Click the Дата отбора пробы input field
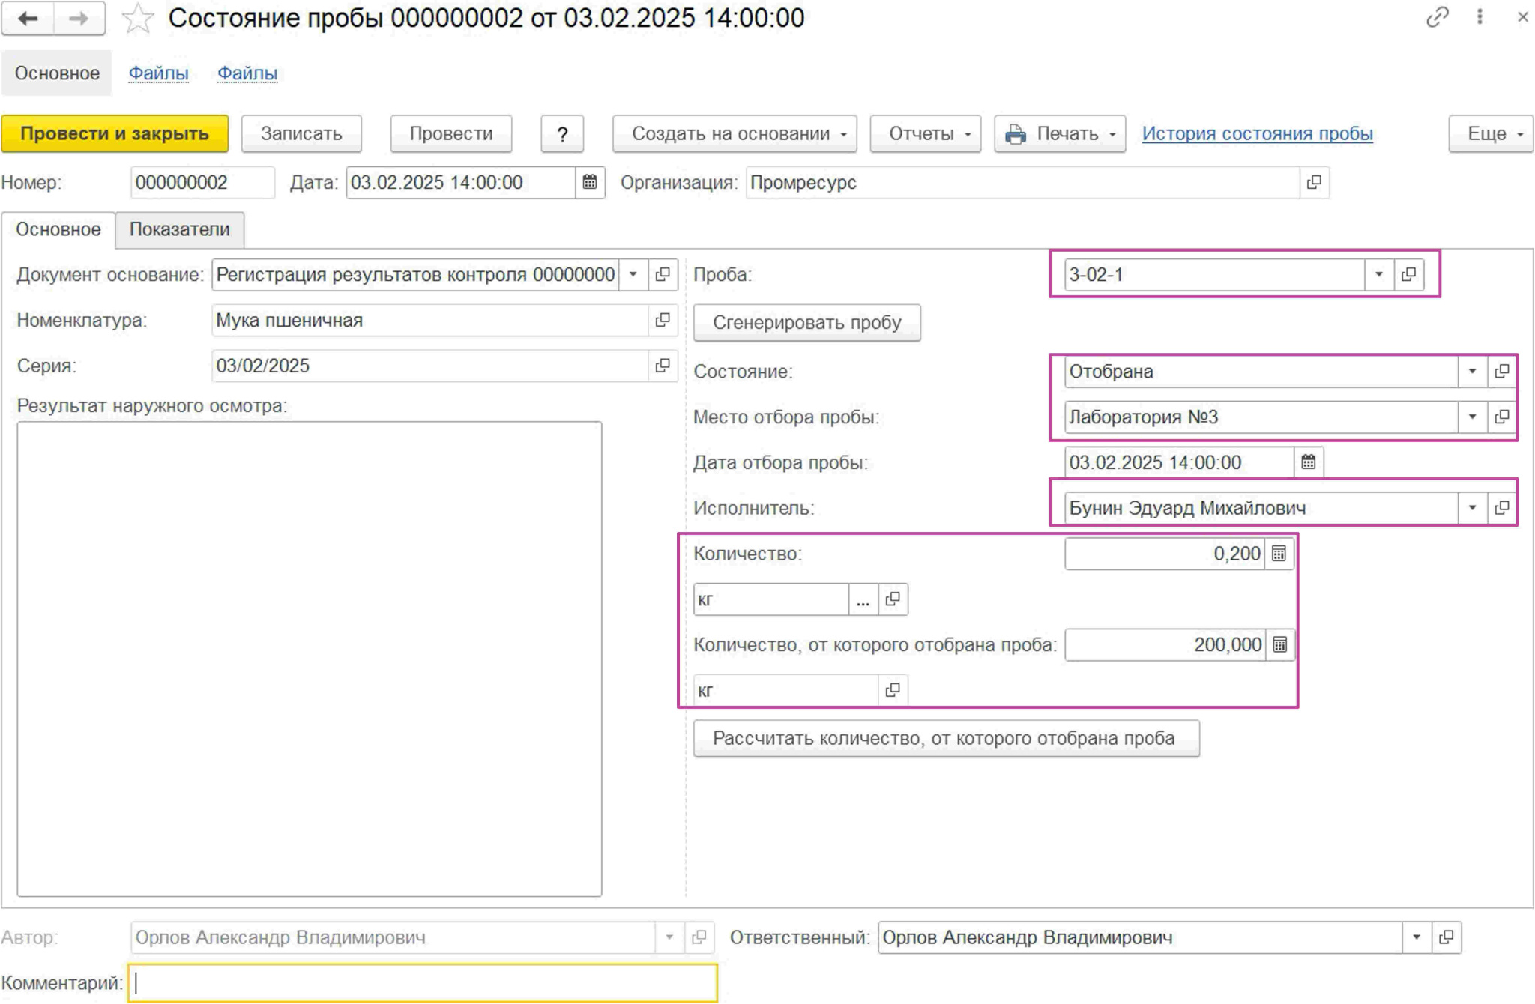The height and width of the screenshot is (1004, 1535). 1179,462
